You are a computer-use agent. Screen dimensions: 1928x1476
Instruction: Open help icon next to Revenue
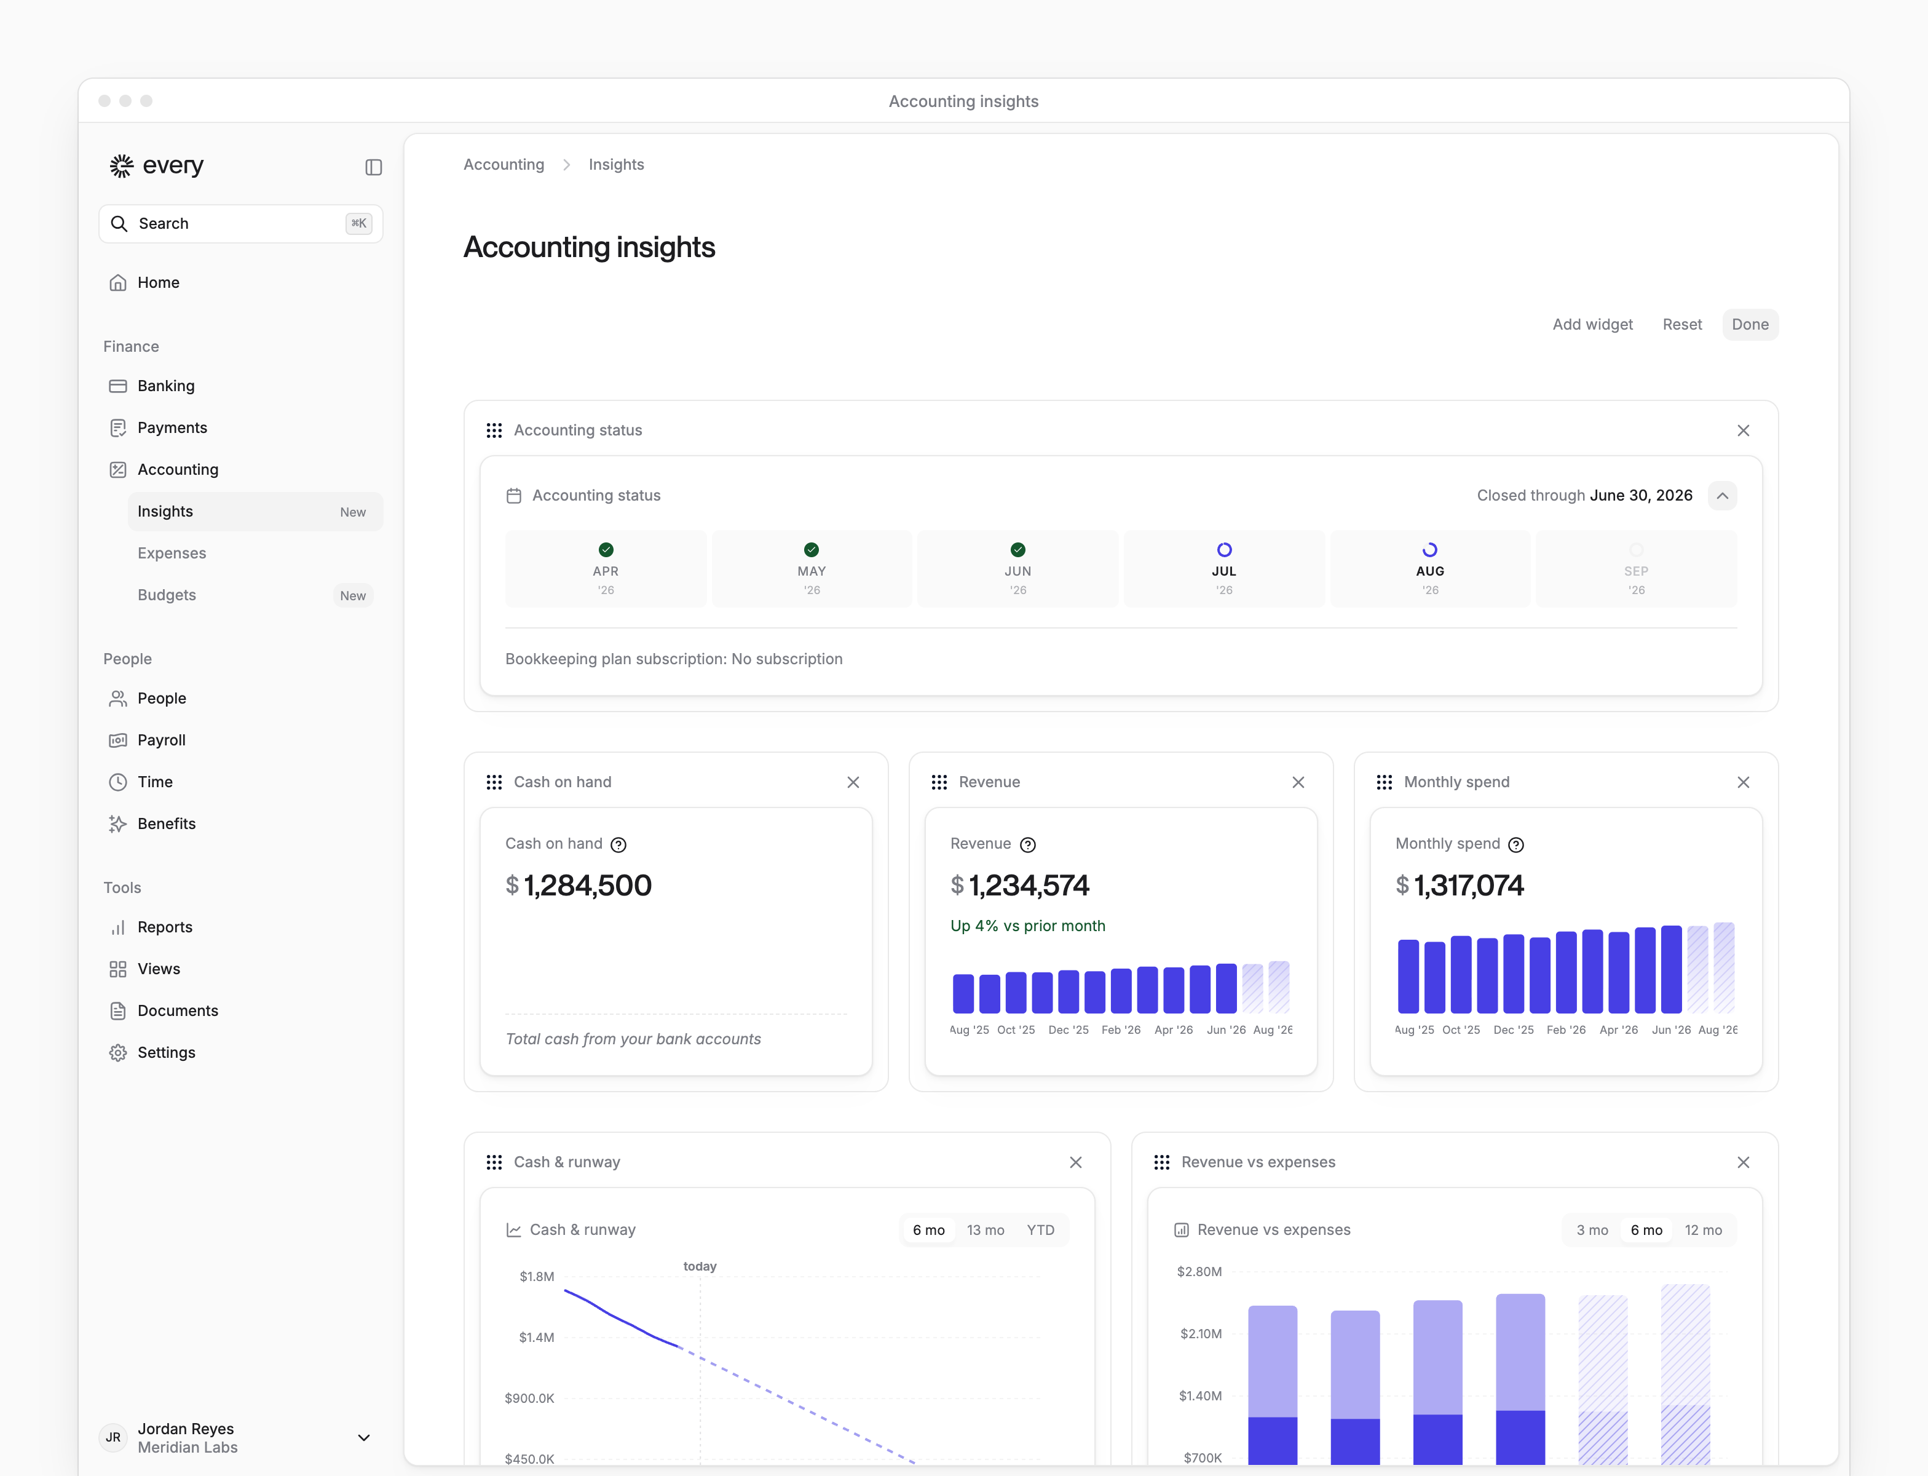coord(1028,845)
